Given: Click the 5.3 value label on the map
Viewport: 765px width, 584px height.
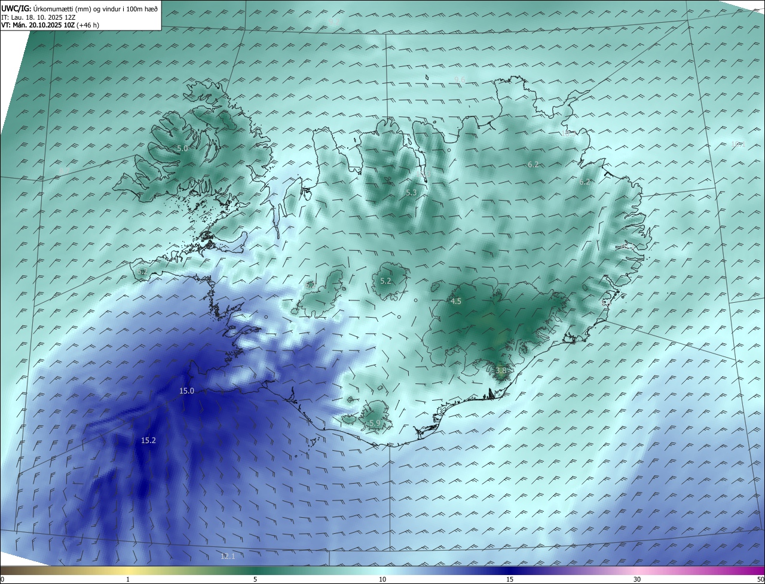Looking at the screenshot, I should click(411, 193).
